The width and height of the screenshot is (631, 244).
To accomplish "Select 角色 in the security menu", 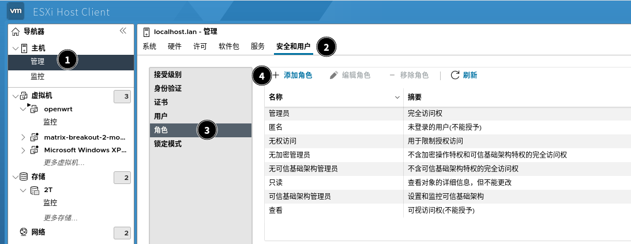I will tap(200, 130).
